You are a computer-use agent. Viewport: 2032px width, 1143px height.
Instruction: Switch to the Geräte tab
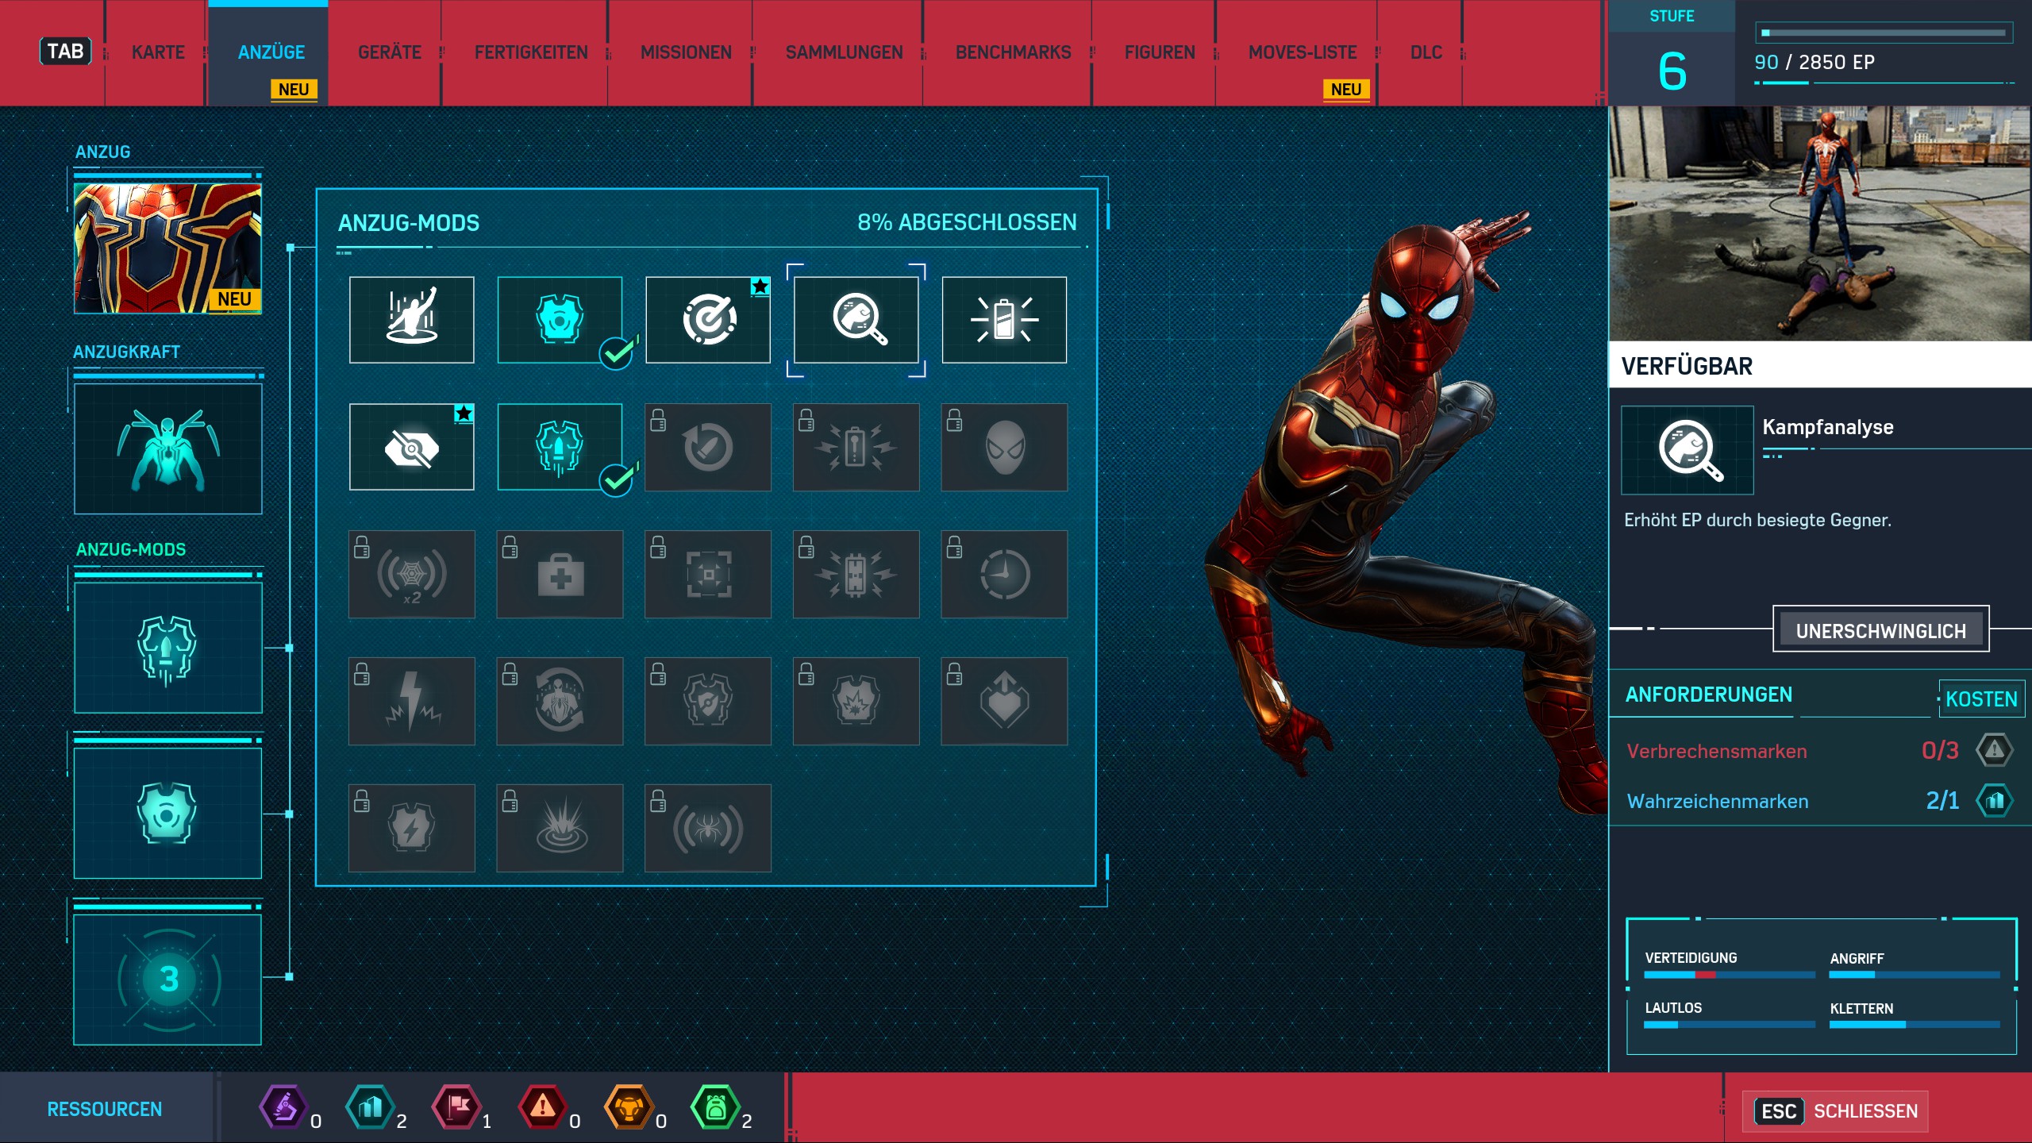point(389,52)
